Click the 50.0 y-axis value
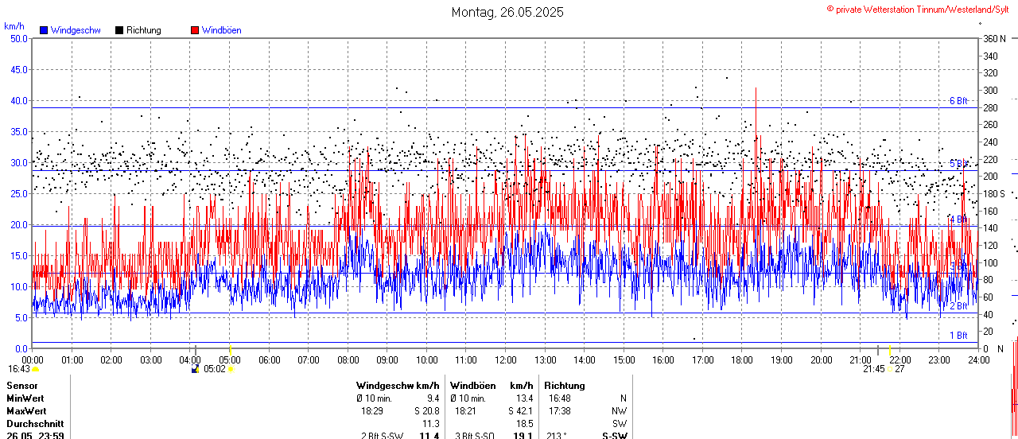 [17, 38]
